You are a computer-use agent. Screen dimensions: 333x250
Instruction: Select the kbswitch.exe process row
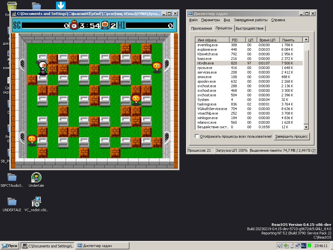[249, 54]
